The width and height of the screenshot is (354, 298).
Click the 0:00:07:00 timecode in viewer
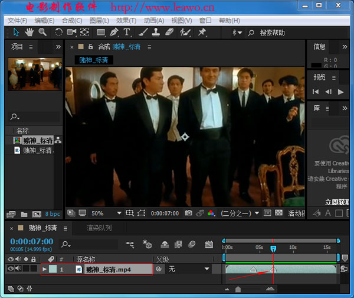pos(165,213)
